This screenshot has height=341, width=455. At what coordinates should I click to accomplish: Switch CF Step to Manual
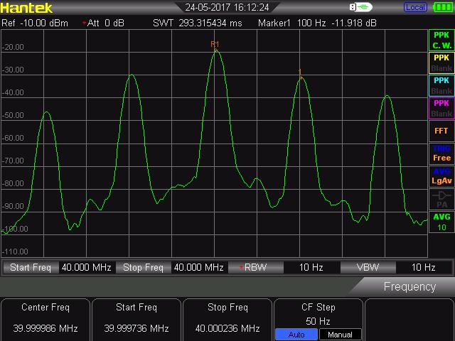340,334
